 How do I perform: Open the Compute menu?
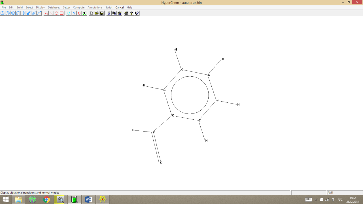(x=79, y=7)
